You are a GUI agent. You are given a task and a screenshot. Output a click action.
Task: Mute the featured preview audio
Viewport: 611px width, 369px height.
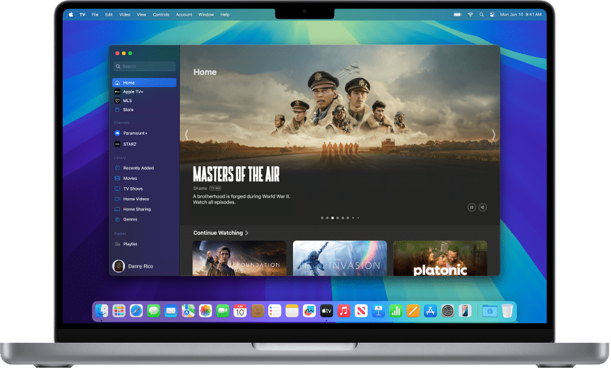point(483,207)
